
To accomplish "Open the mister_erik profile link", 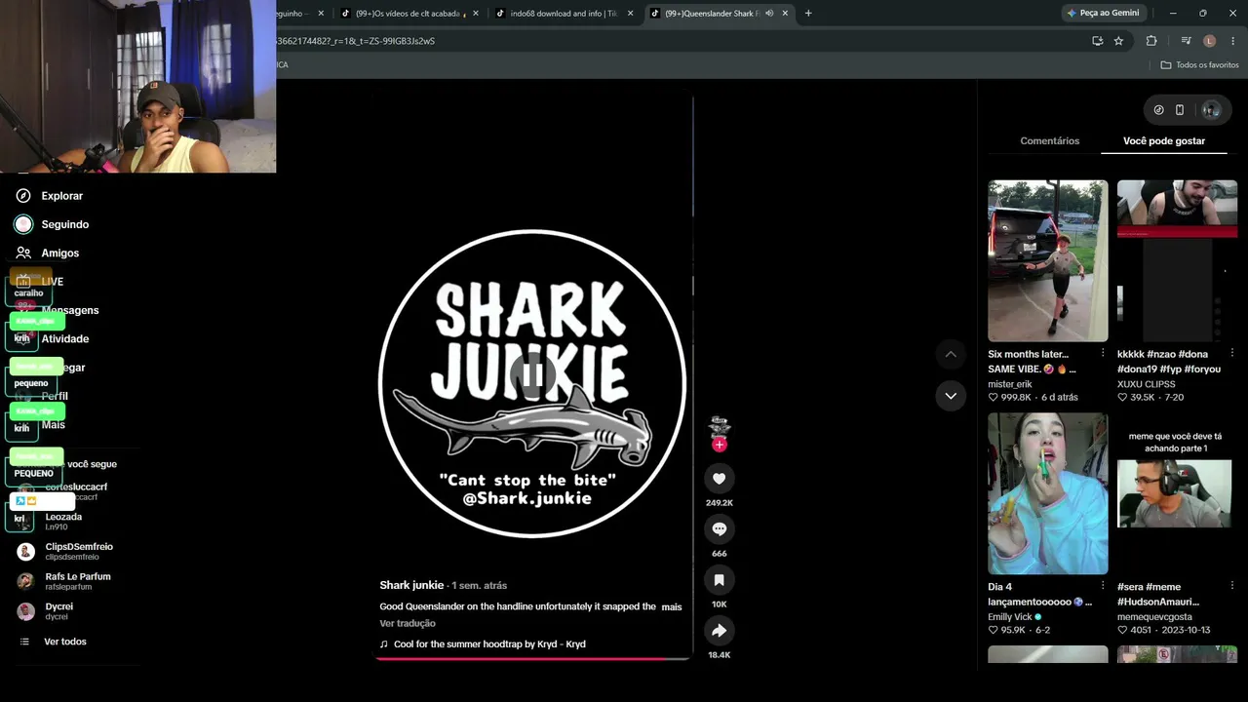I will tap(1010, 384).
